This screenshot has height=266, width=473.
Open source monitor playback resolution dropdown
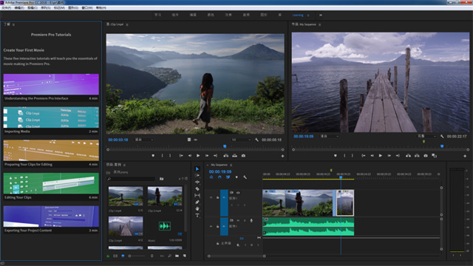(242, 140)
